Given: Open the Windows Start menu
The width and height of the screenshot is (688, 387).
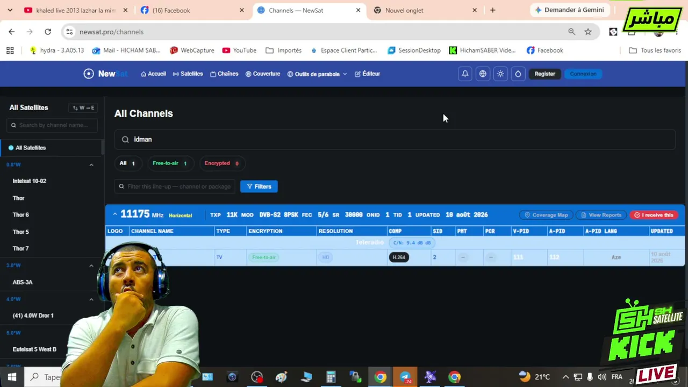Looking at the screenshot, I should [12, 377].
